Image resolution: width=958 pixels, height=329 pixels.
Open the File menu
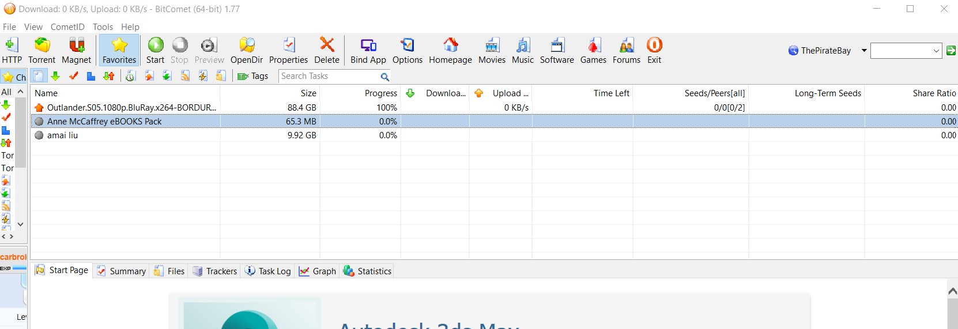[x=9, y=27]
